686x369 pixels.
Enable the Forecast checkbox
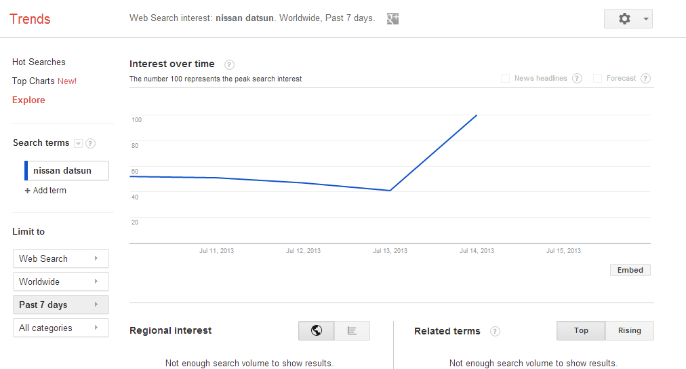(597, 79)
